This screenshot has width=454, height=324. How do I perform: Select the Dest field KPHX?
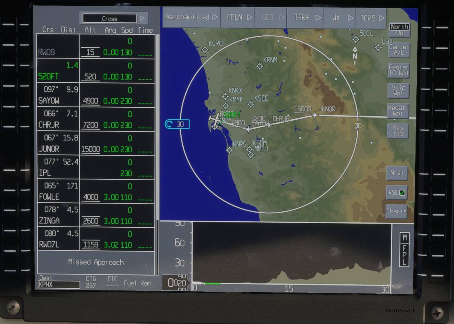59,285
